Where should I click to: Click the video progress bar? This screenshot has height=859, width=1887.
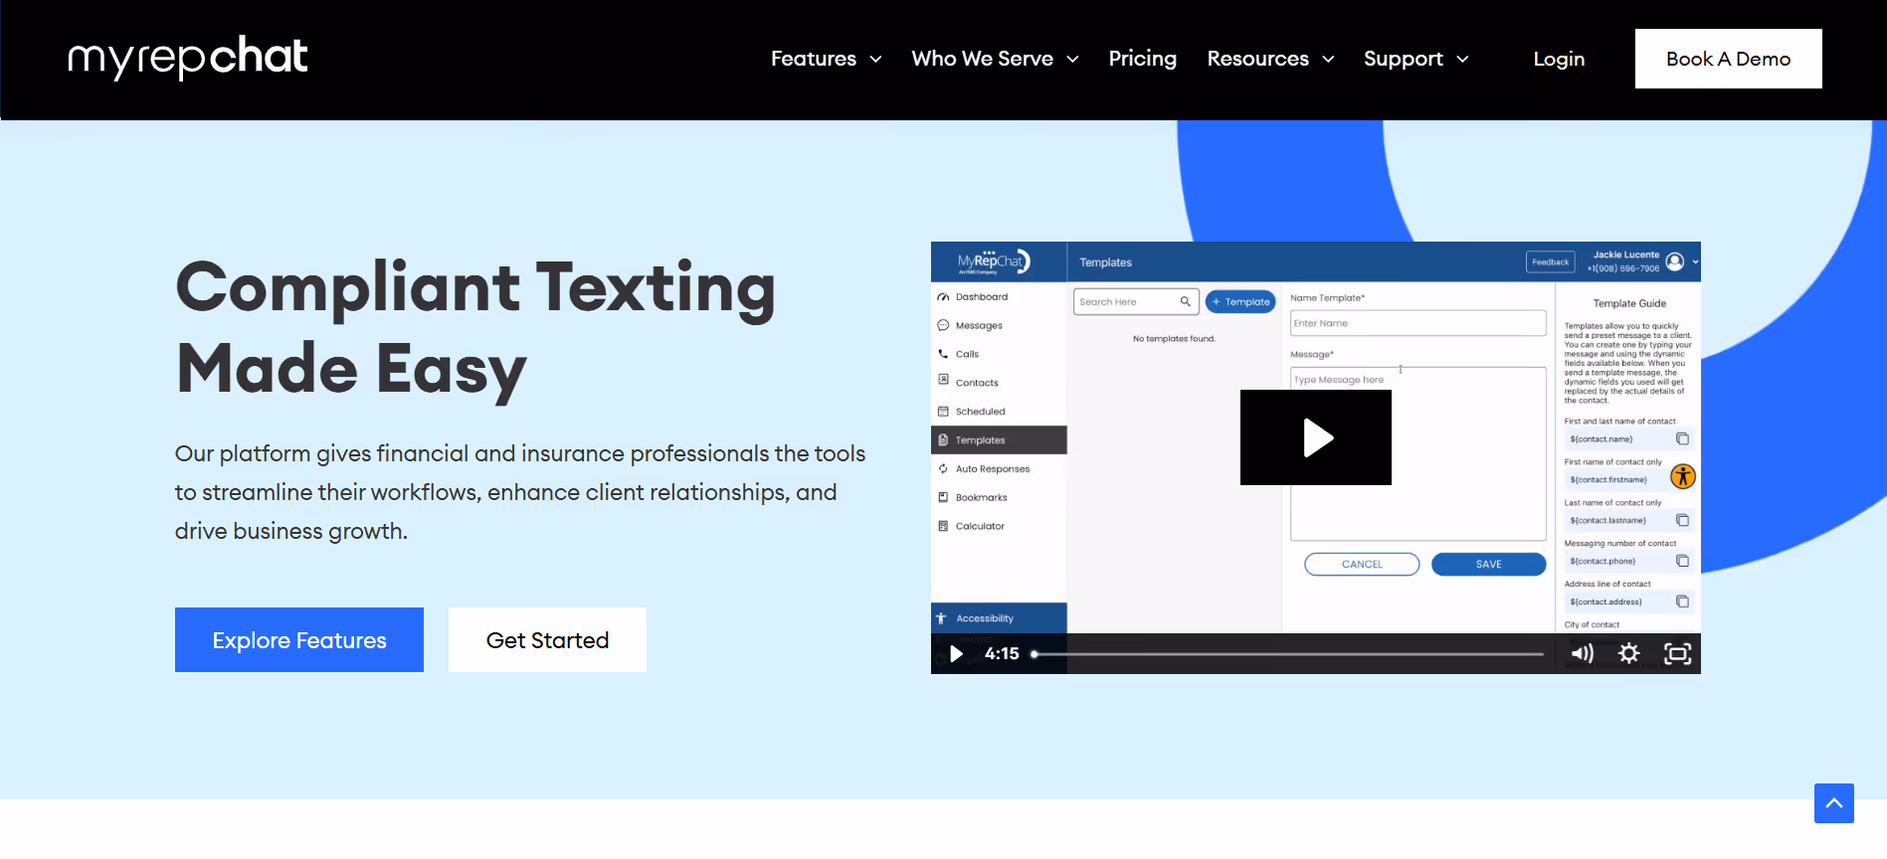(x=1288, y=654)
